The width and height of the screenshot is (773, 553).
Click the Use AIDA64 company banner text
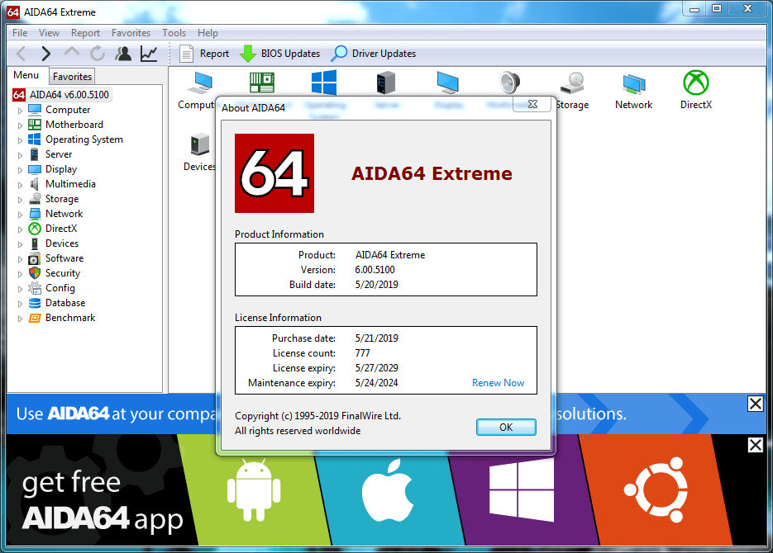tap(116, 414)
